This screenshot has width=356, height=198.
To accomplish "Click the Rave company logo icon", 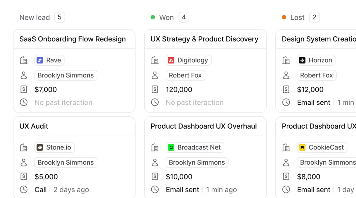I will [40, 60].
